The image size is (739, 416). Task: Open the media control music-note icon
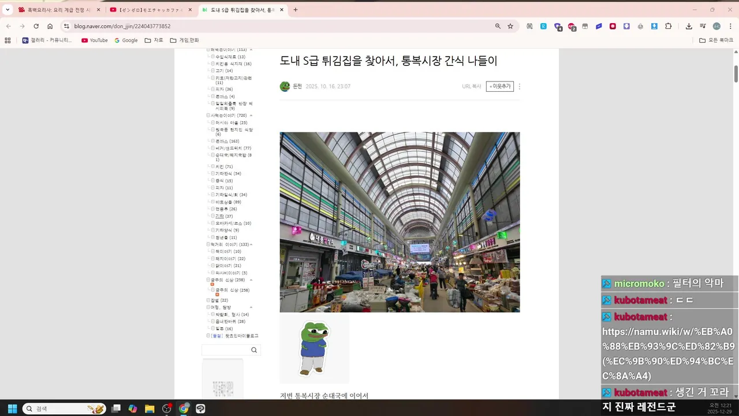(703, 26)
